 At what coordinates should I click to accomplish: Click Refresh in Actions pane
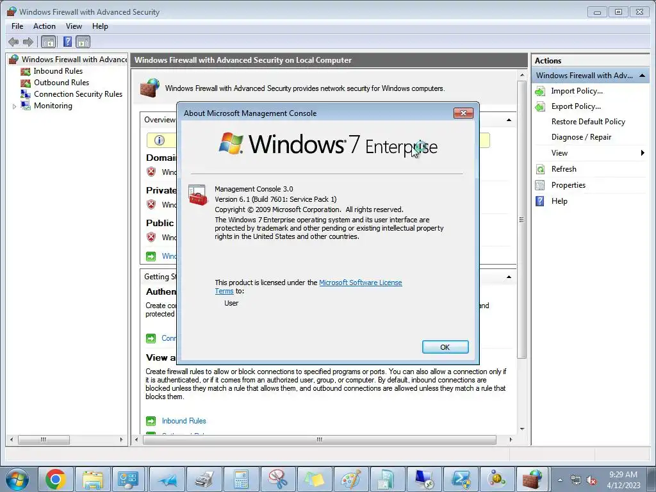click(x=564, y=169)
